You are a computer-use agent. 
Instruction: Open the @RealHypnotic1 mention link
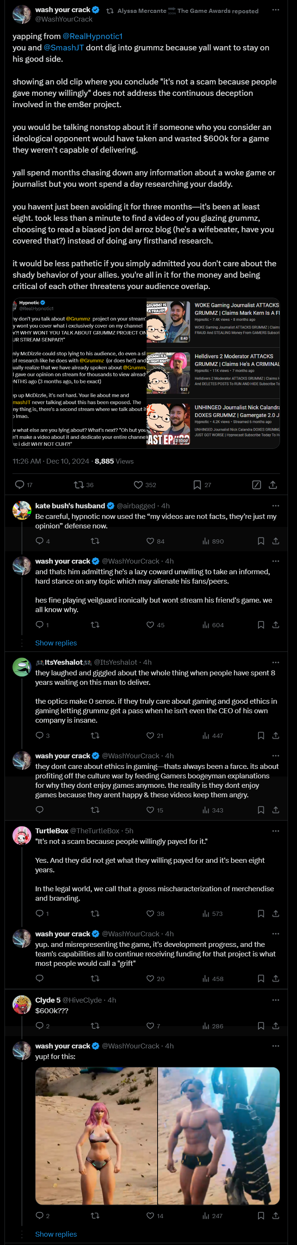[93, 36]
